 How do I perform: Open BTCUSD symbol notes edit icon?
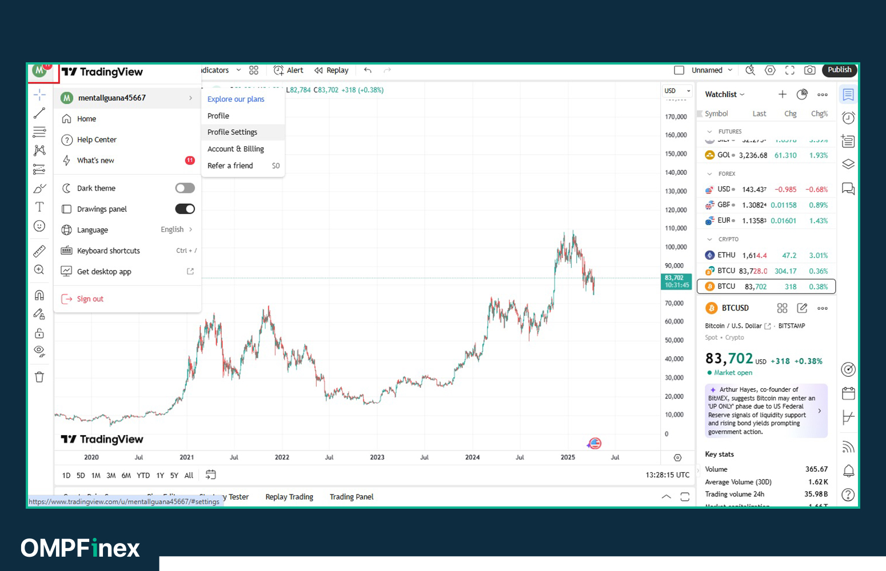802,308
